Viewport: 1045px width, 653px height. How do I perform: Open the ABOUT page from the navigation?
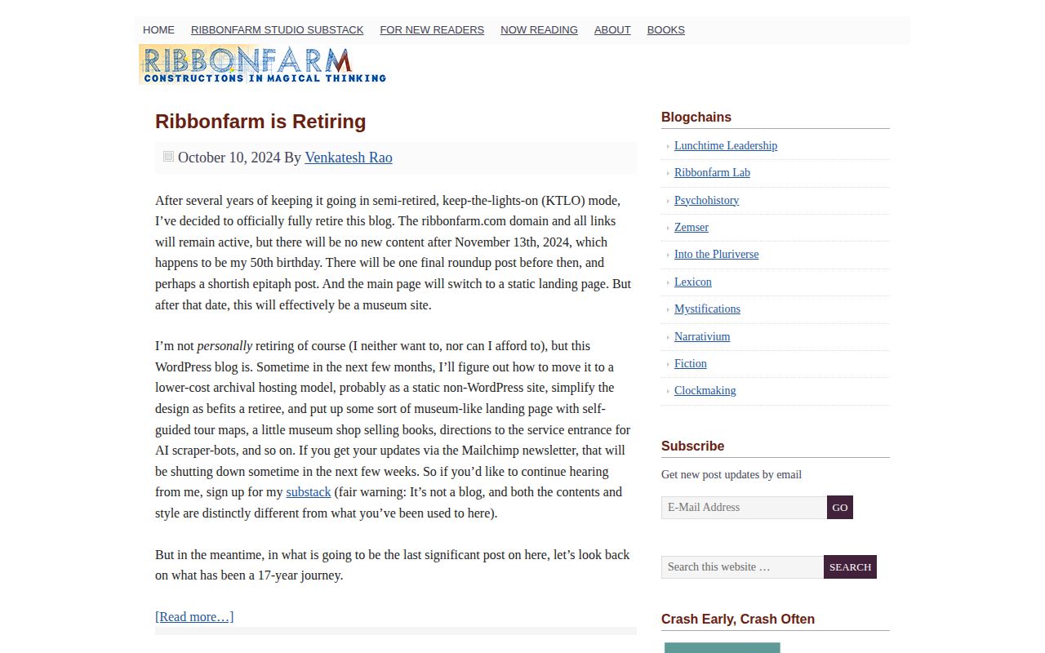[612, 29]
